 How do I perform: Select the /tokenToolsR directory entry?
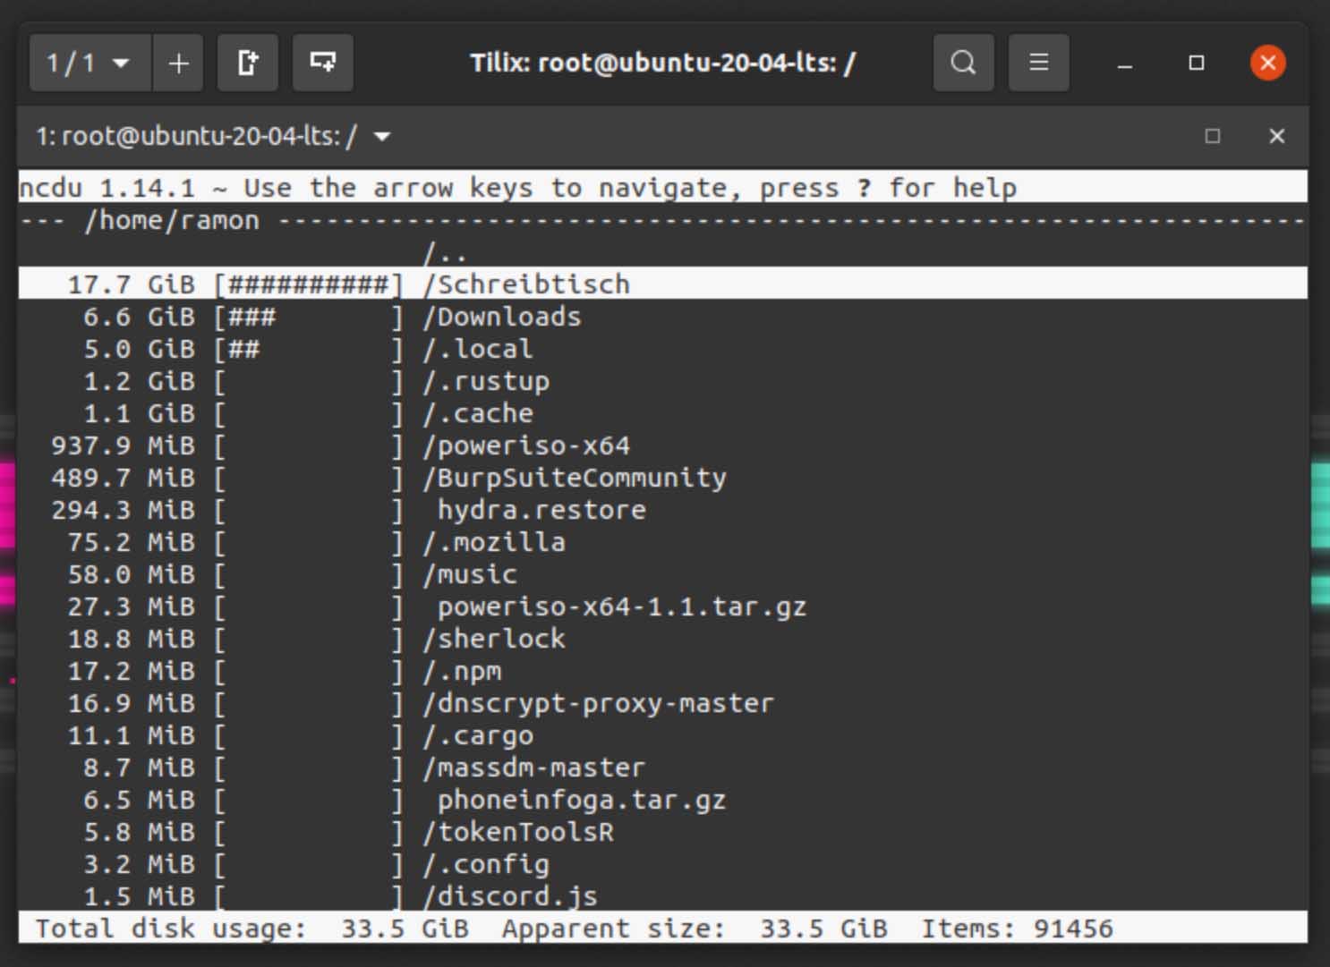(x=663, y=832)
